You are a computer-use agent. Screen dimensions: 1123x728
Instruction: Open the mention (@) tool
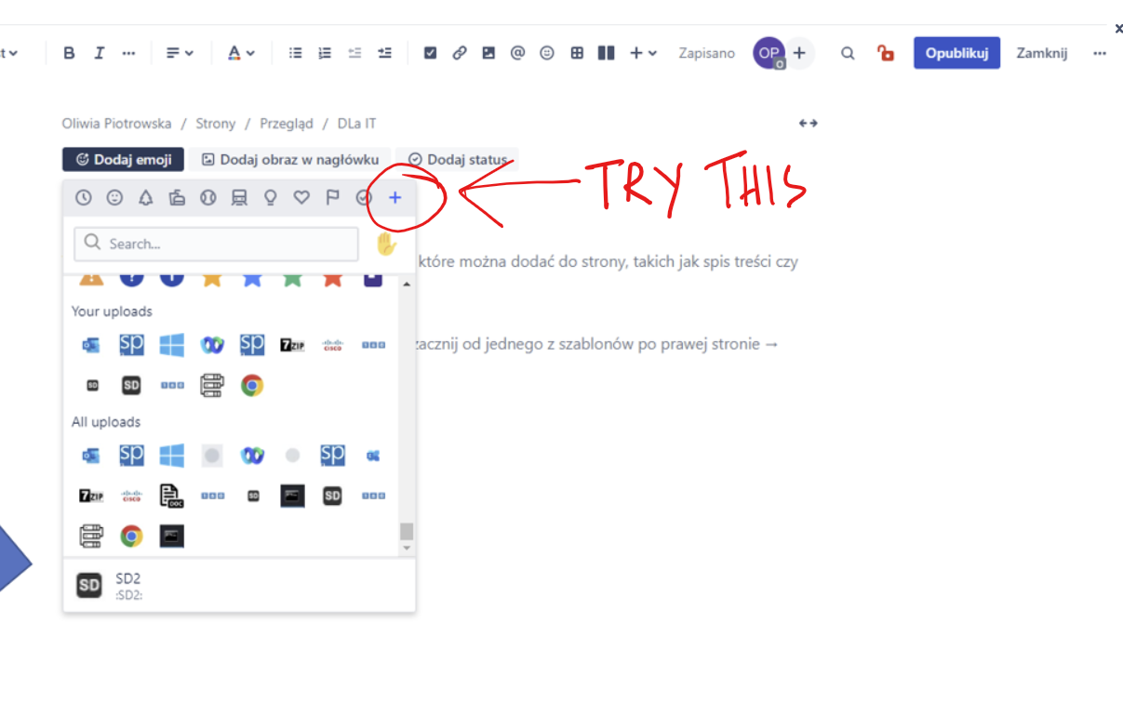pos(517,53)
